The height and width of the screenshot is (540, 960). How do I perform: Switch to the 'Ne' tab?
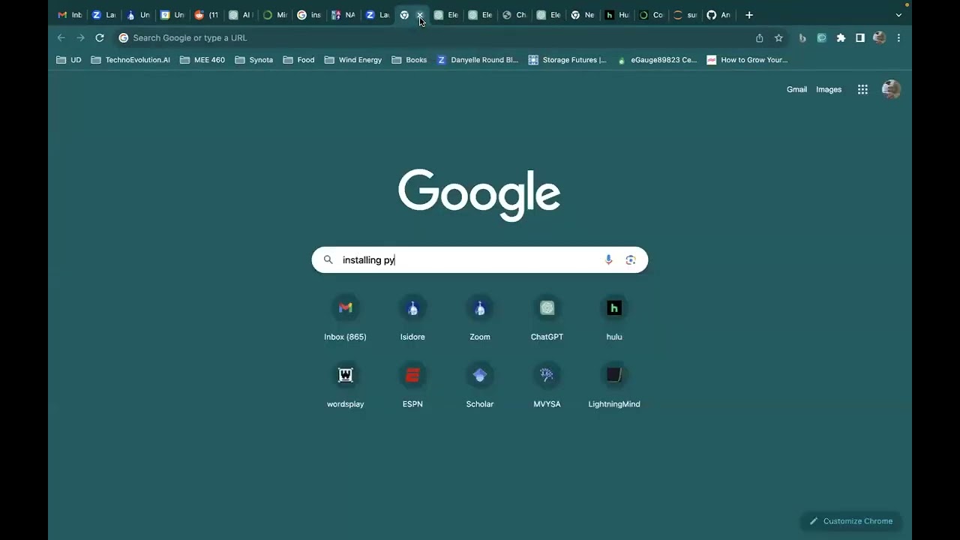click(x=582, y=15)
